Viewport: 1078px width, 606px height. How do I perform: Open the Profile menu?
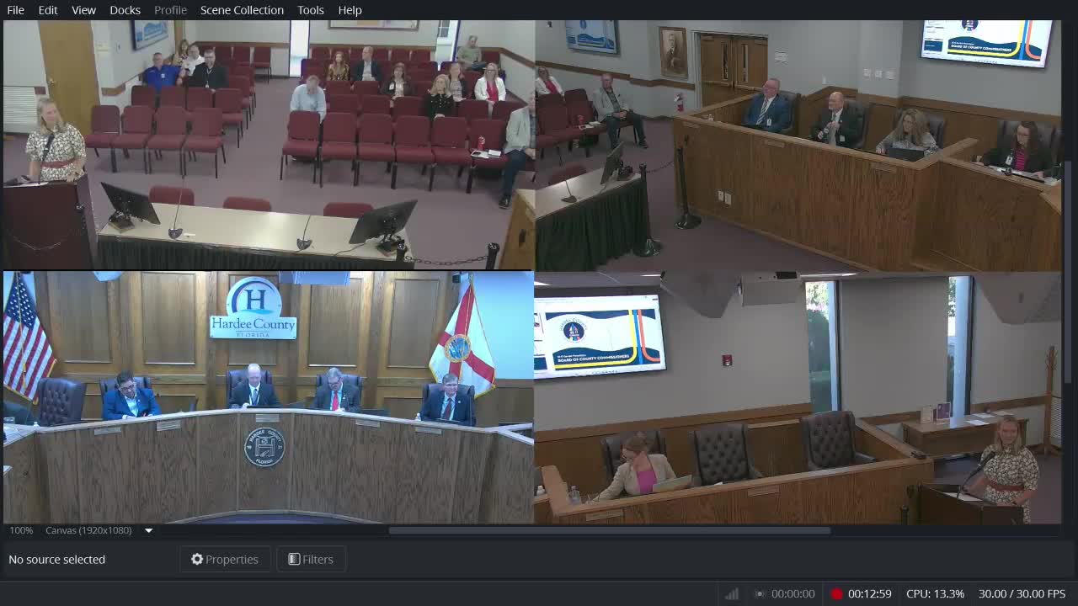pos(170,10)
